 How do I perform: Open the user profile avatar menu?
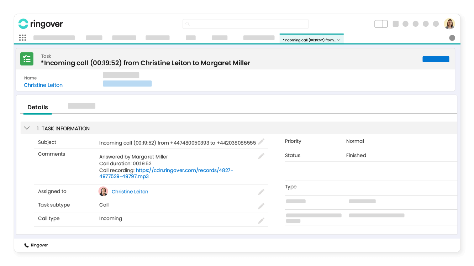[x=449, y=24]
